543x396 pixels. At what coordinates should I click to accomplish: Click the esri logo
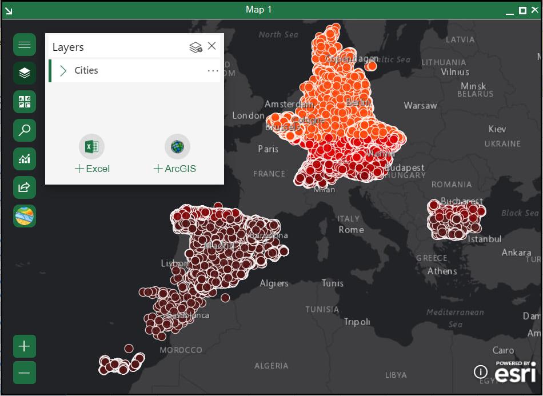[x=516, y=373]
